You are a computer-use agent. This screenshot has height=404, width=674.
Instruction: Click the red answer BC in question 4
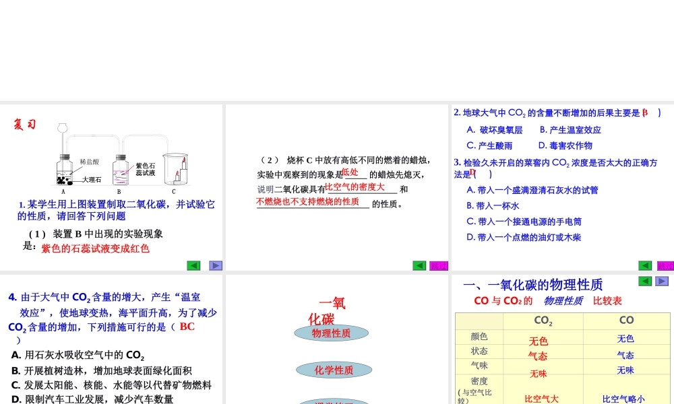(187, 327)
